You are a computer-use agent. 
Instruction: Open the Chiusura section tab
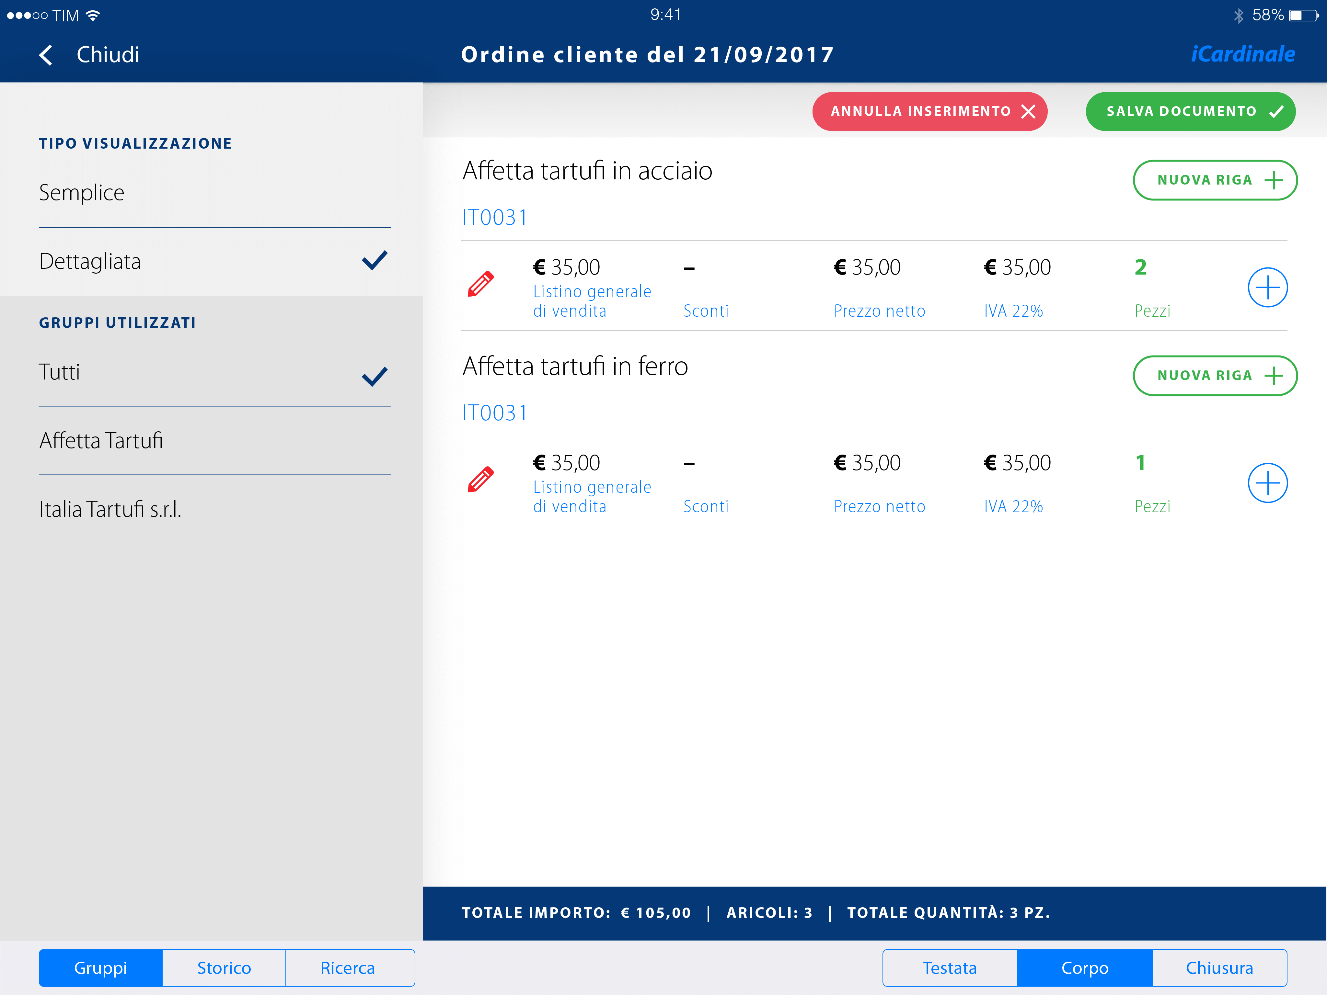[x=1220, y=968]
